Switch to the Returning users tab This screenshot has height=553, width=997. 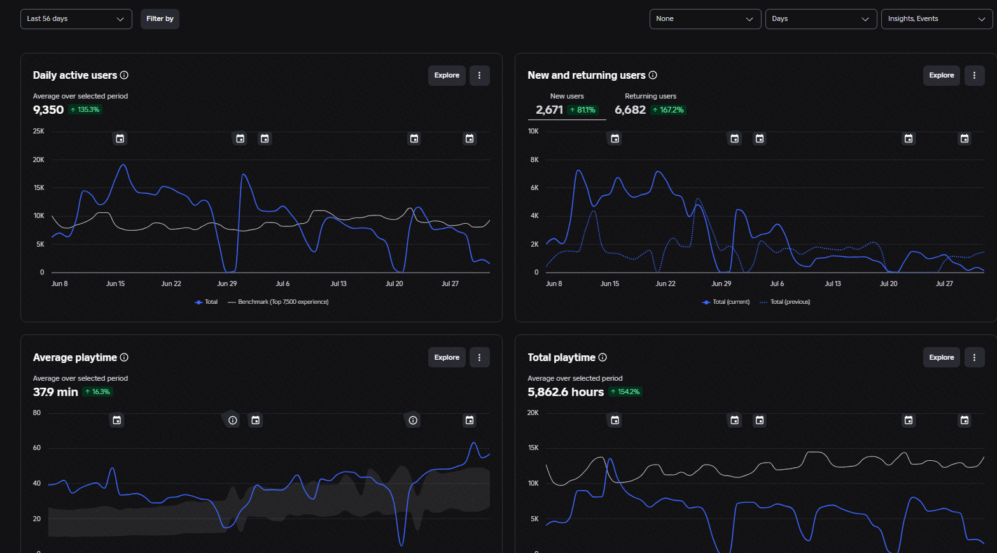[x=650, y=104]
